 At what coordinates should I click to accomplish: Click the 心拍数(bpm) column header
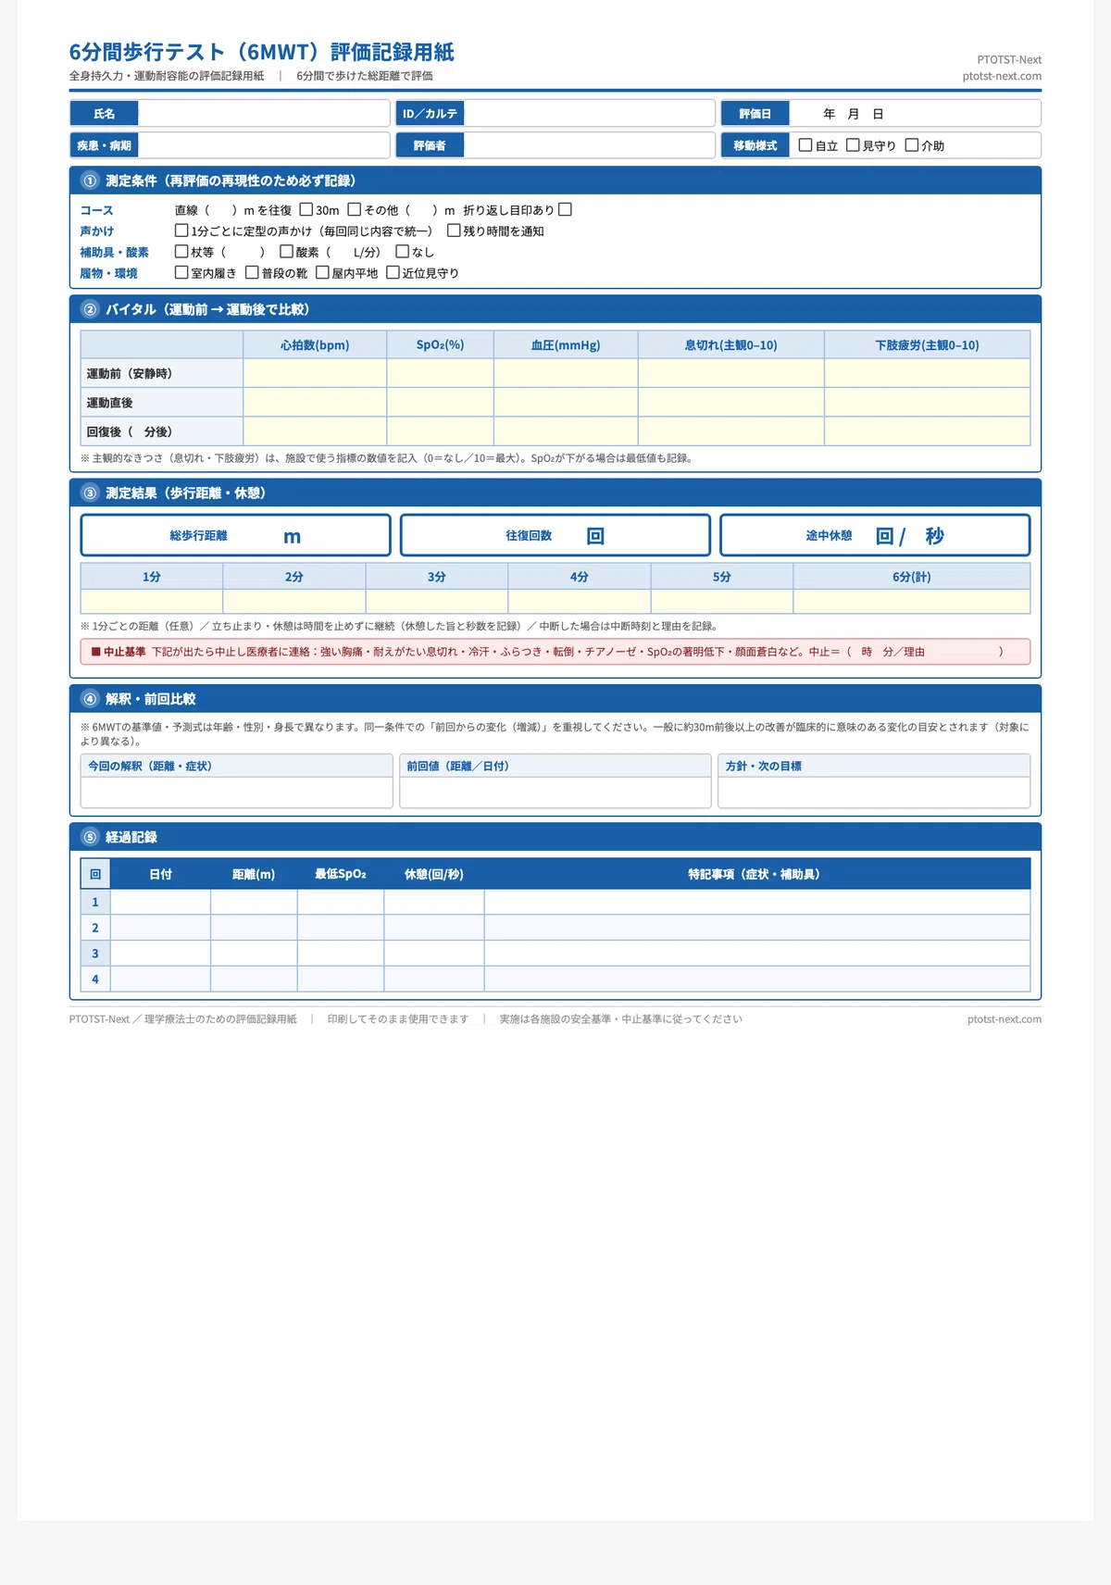(315, 344)
